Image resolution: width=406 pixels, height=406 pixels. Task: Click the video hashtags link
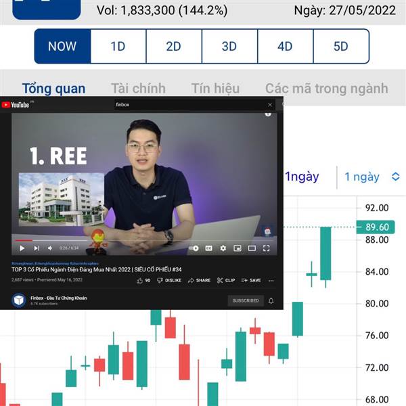(x=55, y=264)
